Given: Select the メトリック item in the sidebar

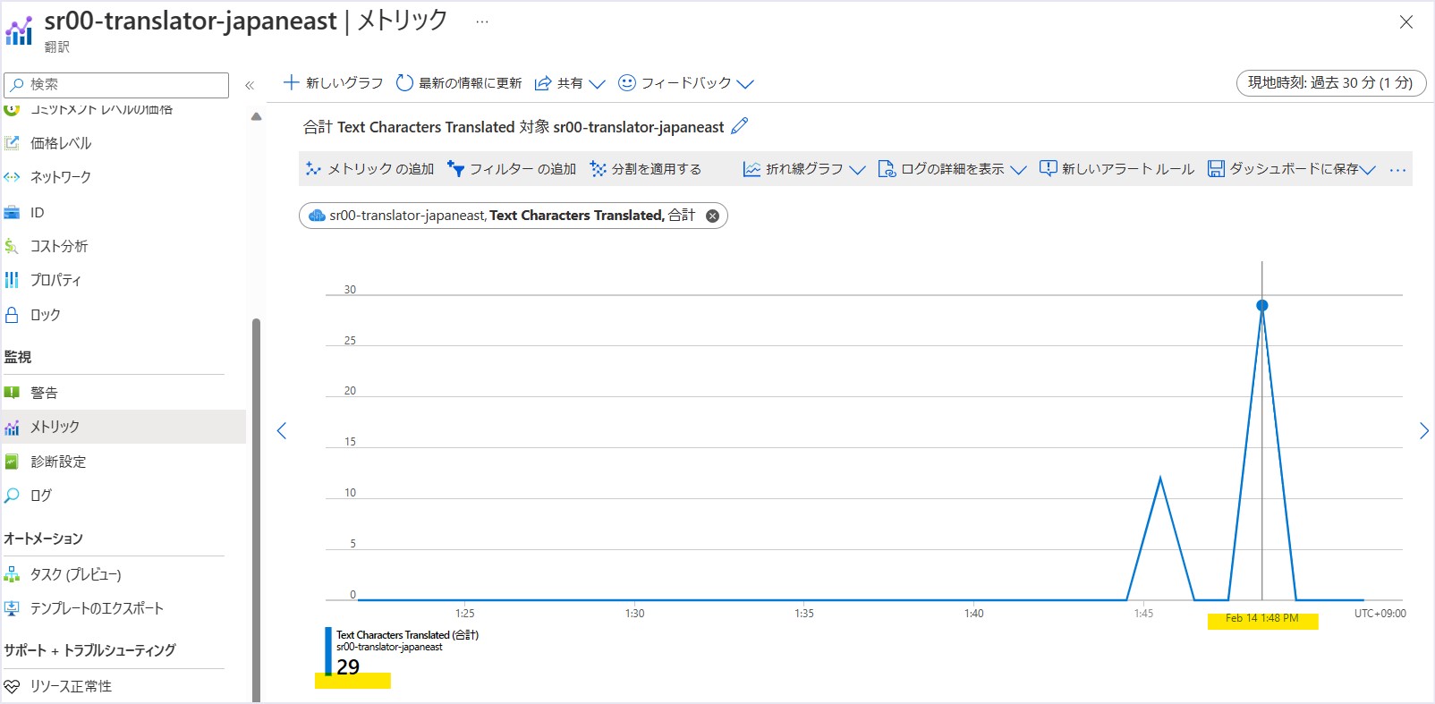Looking at the screenshot, I should pyautogui.click(x=123, y=427).
